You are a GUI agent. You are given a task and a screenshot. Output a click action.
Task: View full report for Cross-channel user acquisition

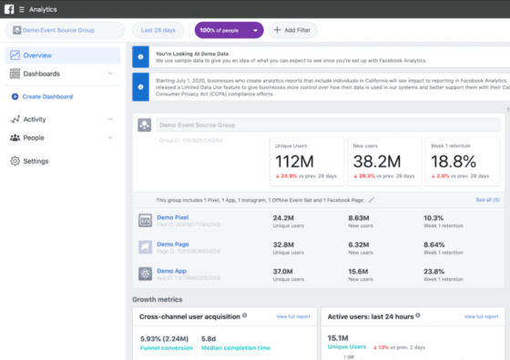[x=293, y=316]
